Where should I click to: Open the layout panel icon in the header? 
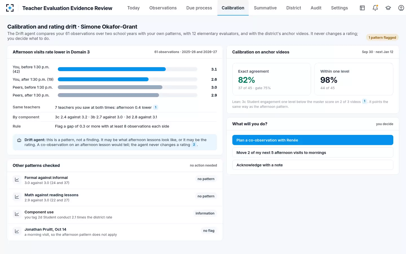pos(362,8)
